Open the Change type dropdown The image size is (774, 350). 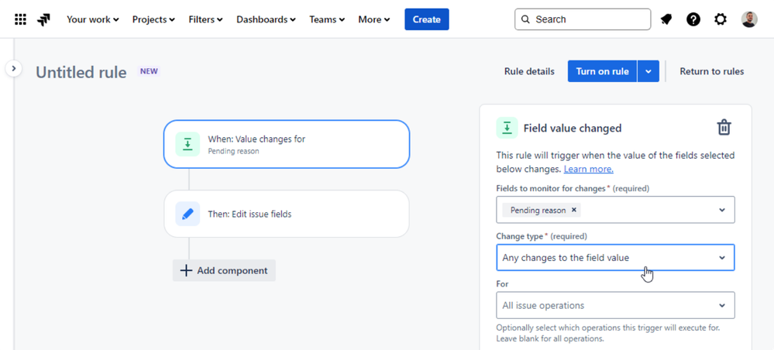[x=615, y=258]
